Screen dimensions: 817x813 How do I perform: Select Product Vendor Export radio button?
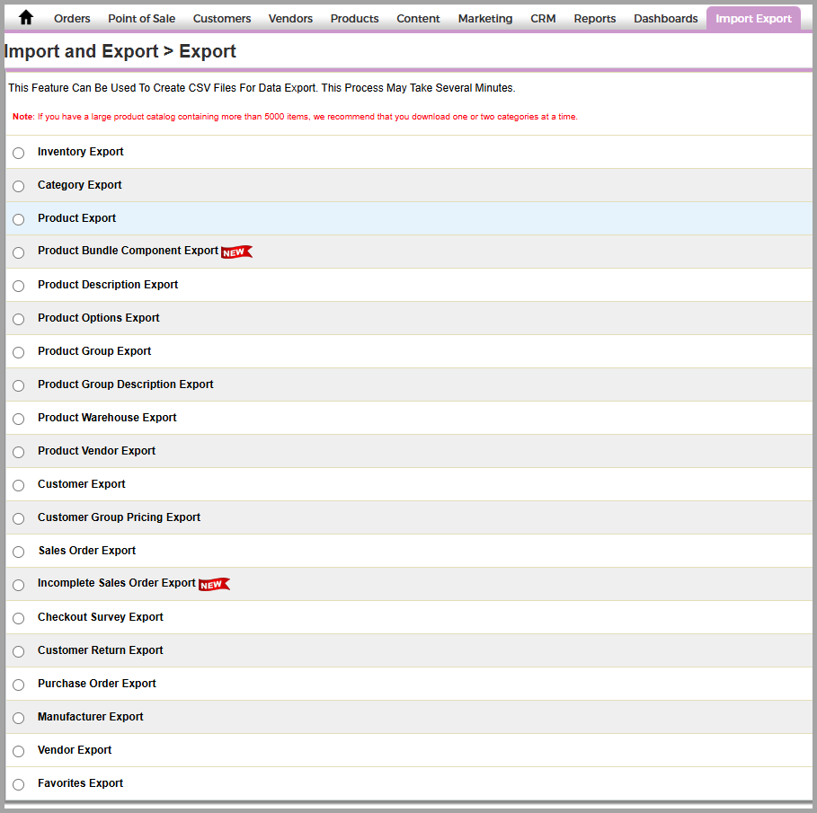(18, 453)
